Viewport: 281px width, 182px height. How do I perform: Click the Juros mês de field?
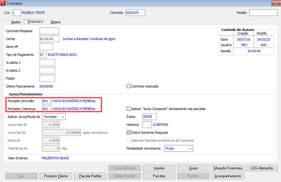51,124
